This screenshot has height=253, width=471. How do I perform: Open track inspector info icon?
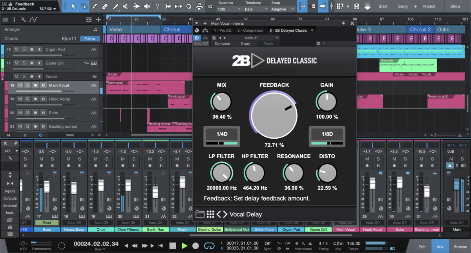tap(15, 20)
